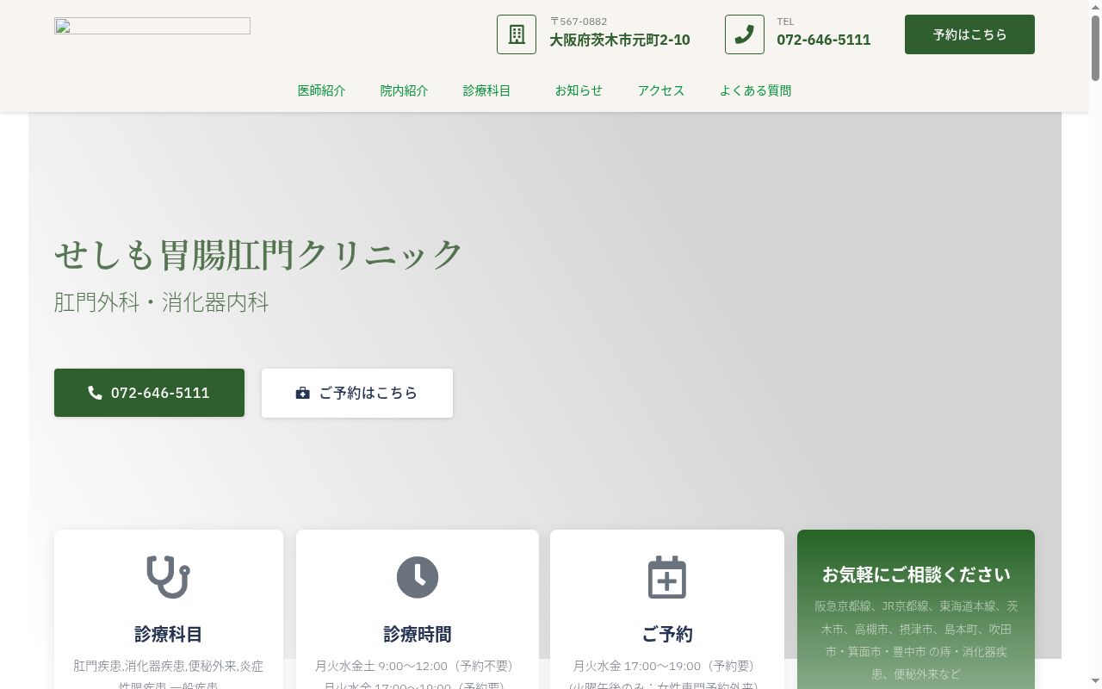Viewport: 1102px width, 689px height.
Task: Open the 院内紹介 menu item
Action: 405,90
